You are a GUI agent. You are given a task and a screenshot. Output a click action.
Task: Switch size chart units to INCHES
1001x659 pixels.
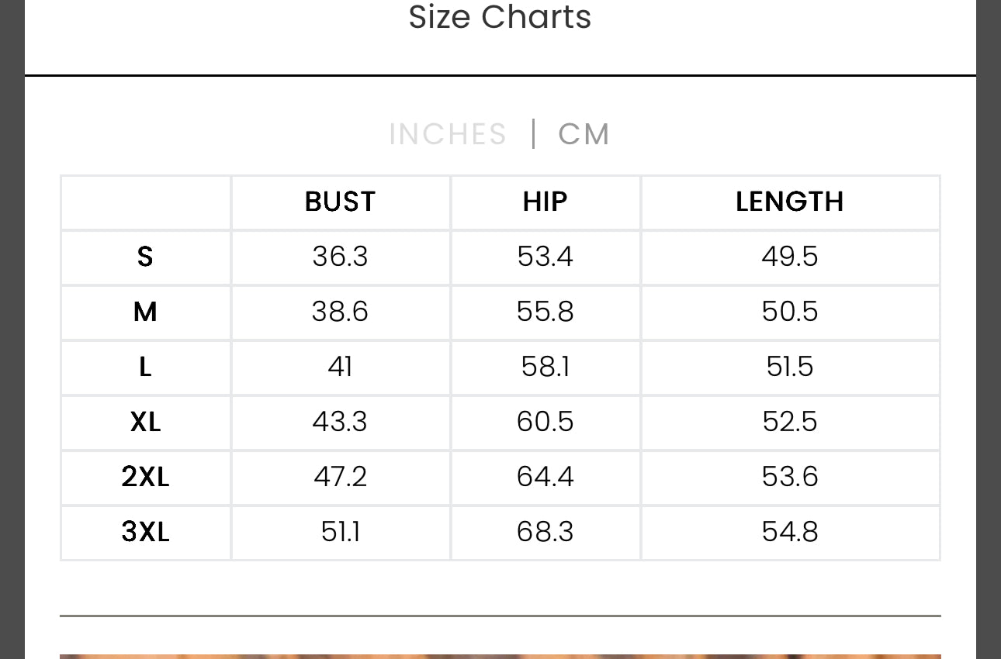click(448, 134)
